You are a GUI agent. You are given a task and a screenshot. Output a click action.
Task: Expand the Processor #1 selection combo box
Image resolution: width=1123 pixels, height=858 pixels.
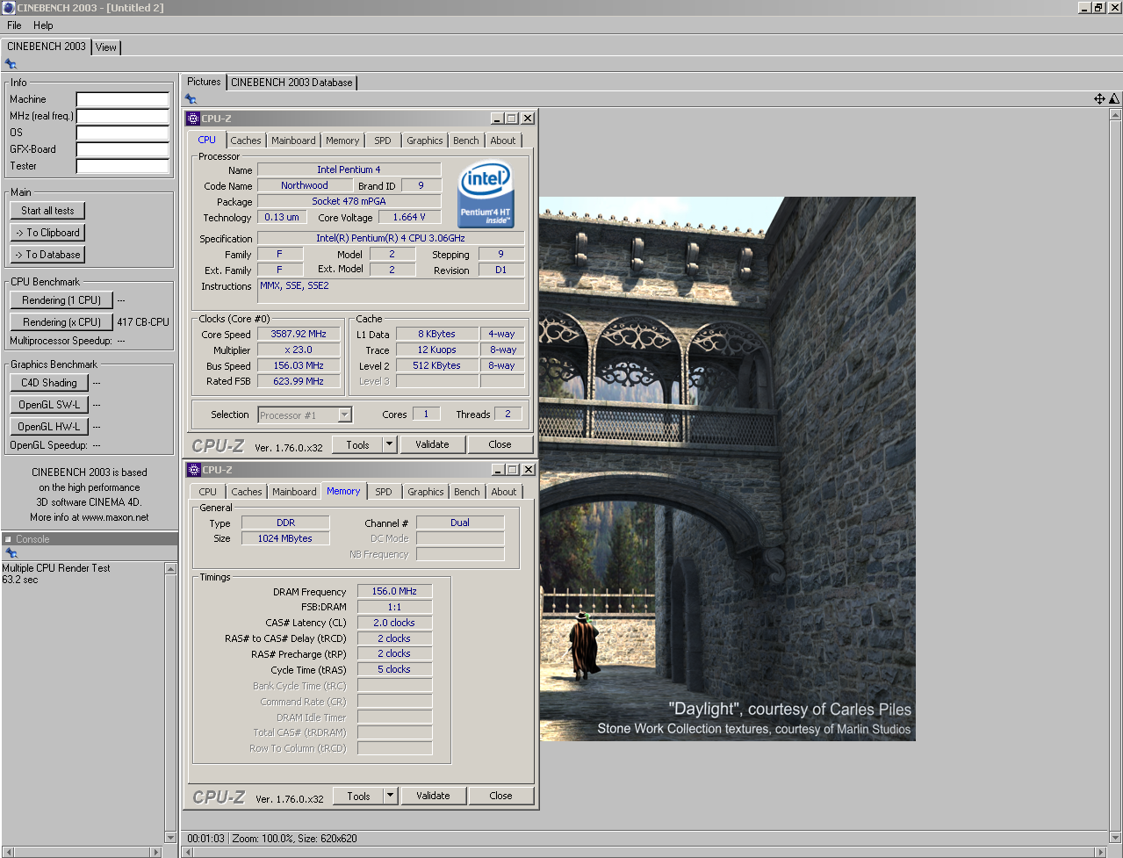tap(345, 415)
